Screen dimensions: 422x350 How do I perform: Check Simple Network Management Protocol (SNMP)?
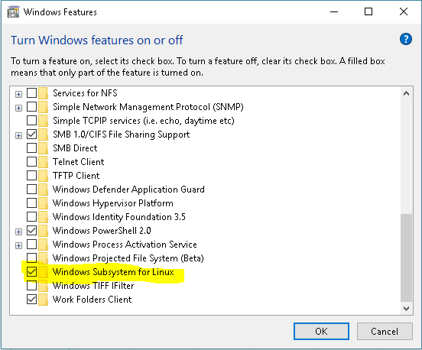(32, 107)
